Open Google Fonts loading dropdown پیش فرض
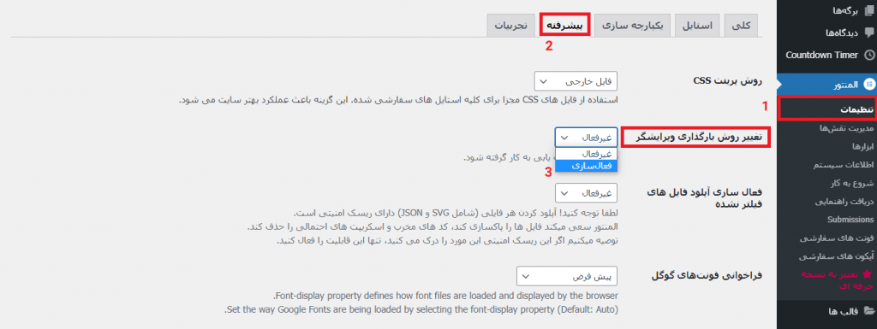The height and width of the screenshot is (329, 877). (567, 276)
